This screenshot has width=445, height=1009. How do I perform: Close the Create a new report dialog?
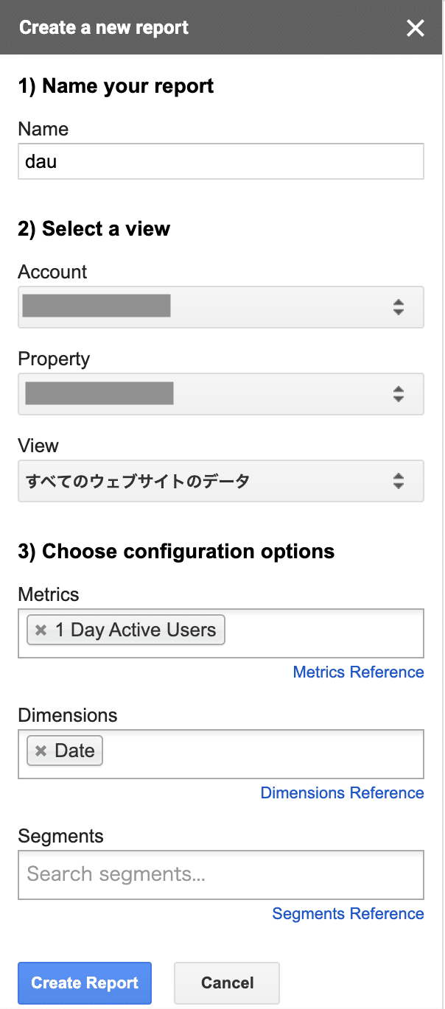point(416,29)
